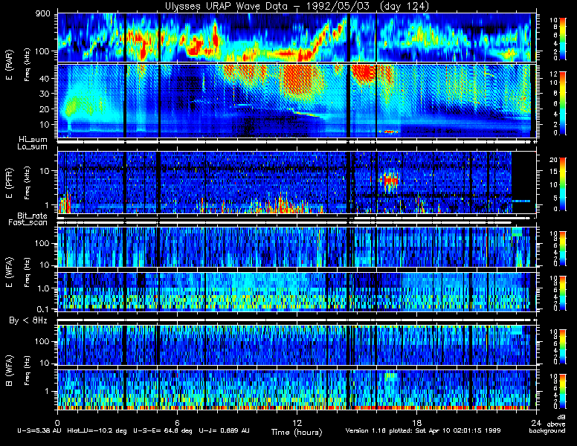Click the plot title 'Ulysses URAP Wave Data'
The image size is (577, 446).
[x=227, y=6]
